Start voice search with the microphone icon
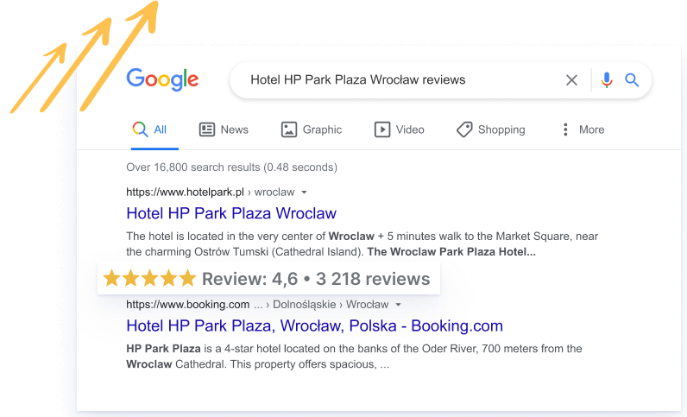The height and width of the screenshot is (417, 687). coord(607,80)
